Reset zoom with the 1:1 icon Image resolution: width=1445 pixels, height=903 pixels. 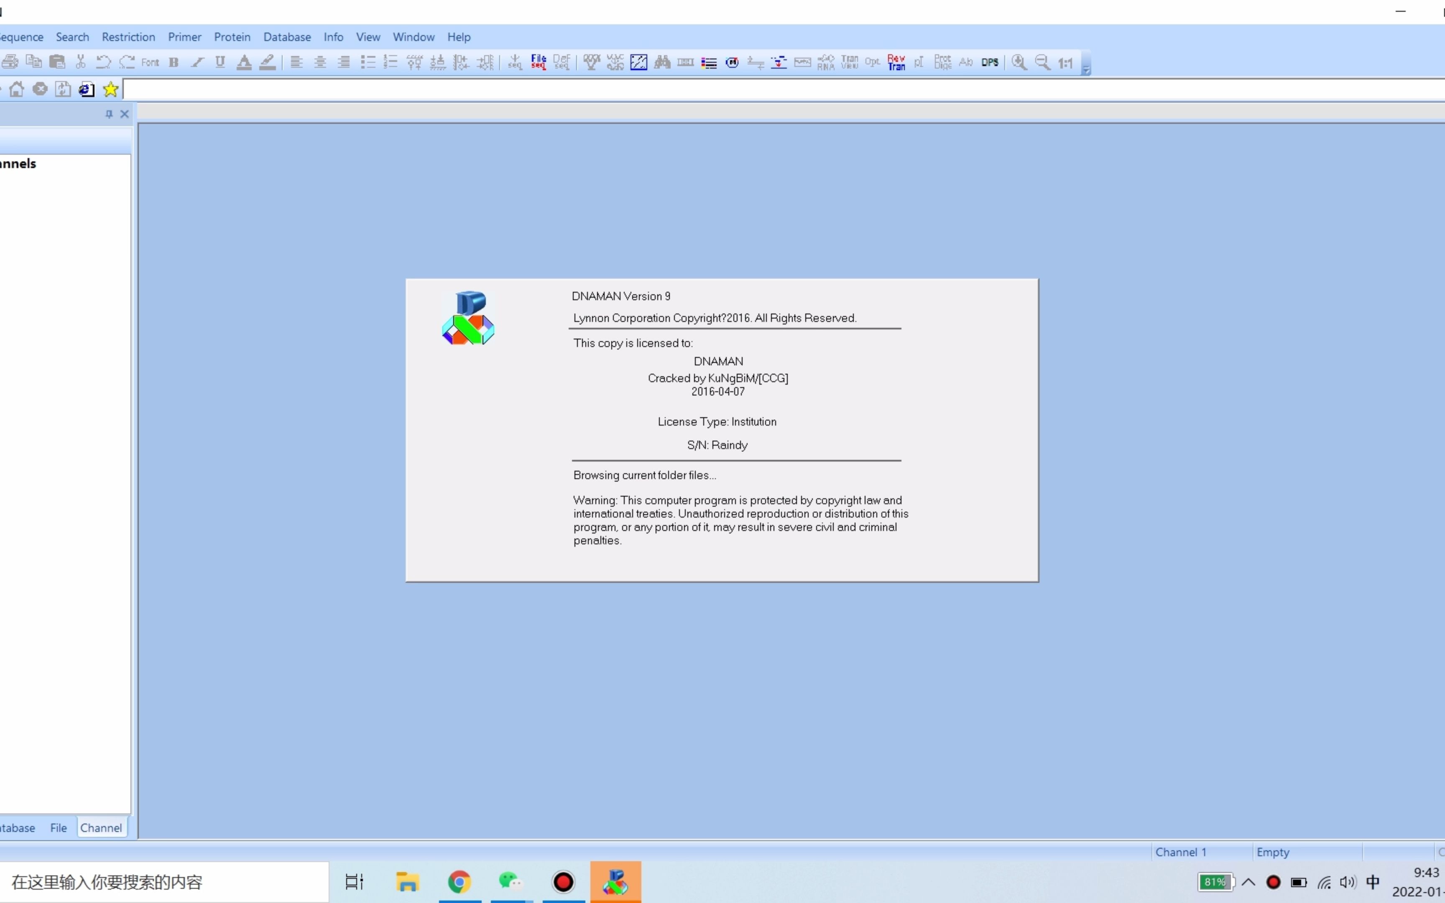tap(1066, 62)
